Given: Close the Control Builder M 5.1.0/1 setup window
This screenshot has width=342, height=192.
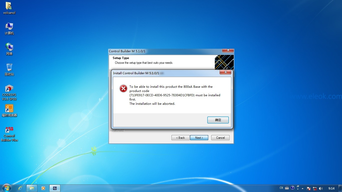Looking at the screenshot, I should click(x=228, y=50).
